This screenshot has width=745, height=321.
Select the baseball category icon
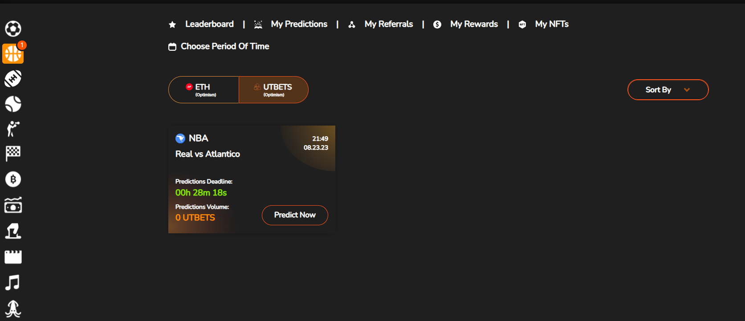(x=13, y=104)
